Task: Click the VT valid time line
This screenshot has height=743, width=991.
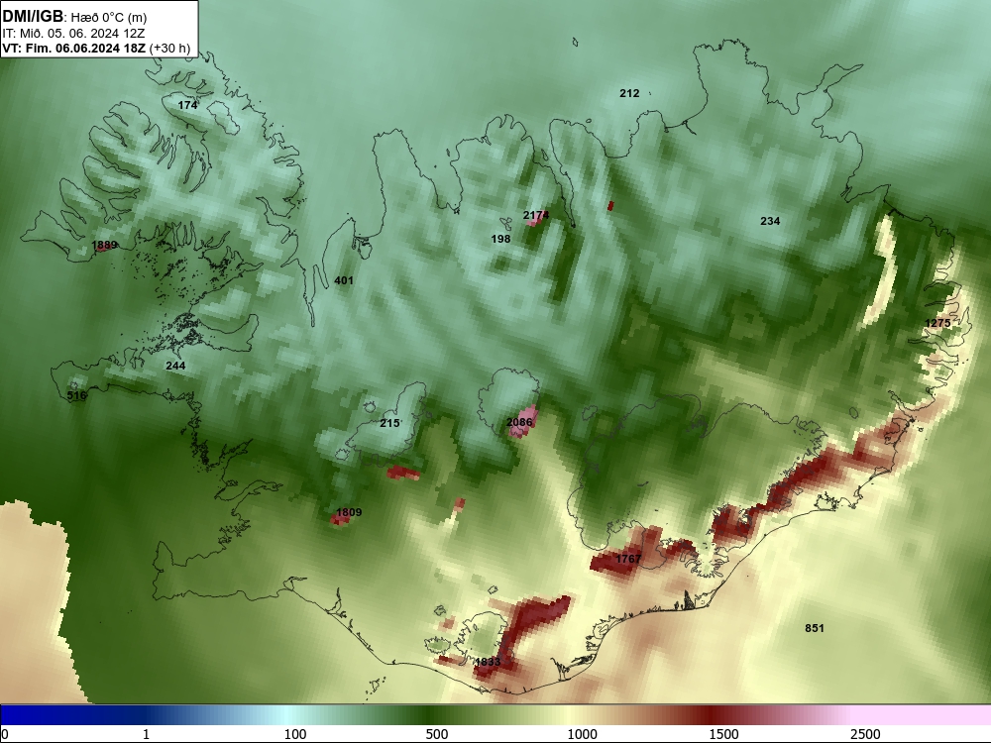Action: pos(96,48)
